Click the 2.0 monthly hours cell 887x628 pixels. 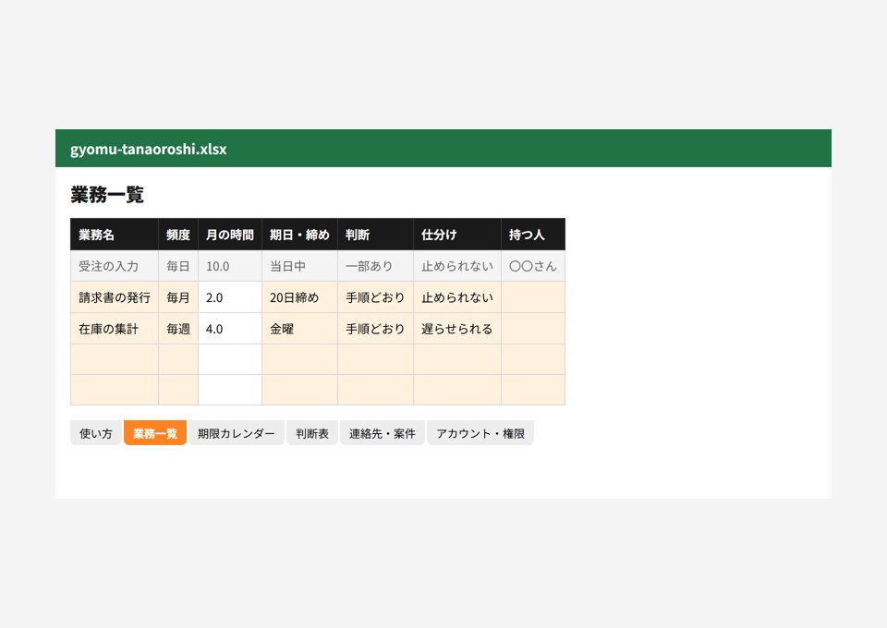230,297
